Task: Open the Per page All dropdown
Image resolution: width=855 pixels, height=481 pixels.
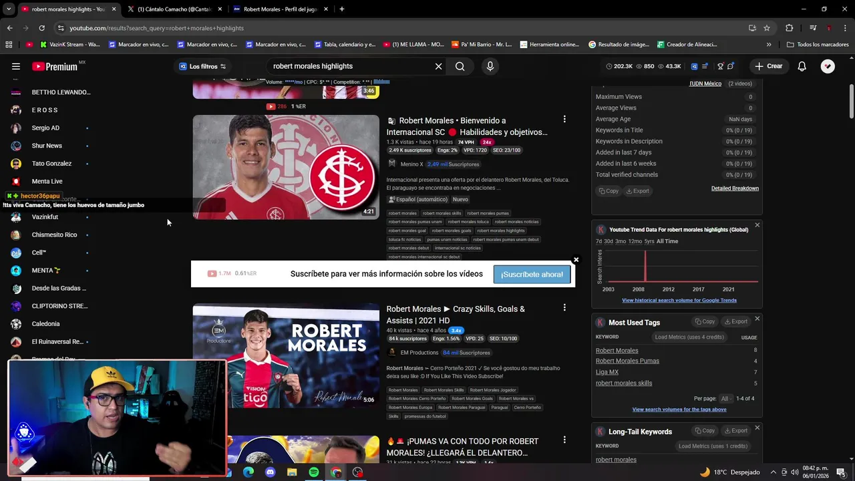Action: pos(726,399)
